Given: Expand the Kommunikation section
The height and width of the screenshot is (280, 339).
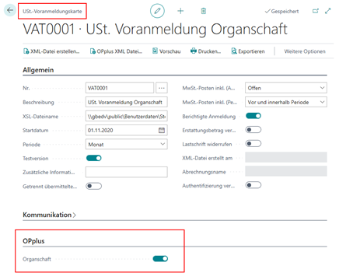Looking at the screenshot, I should 49,215.
